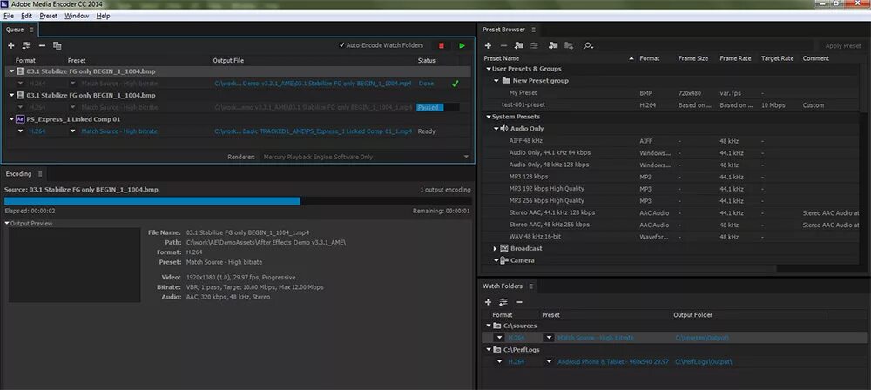
Task: Click the blue encoding progress bar
Action: pos(152,201)
